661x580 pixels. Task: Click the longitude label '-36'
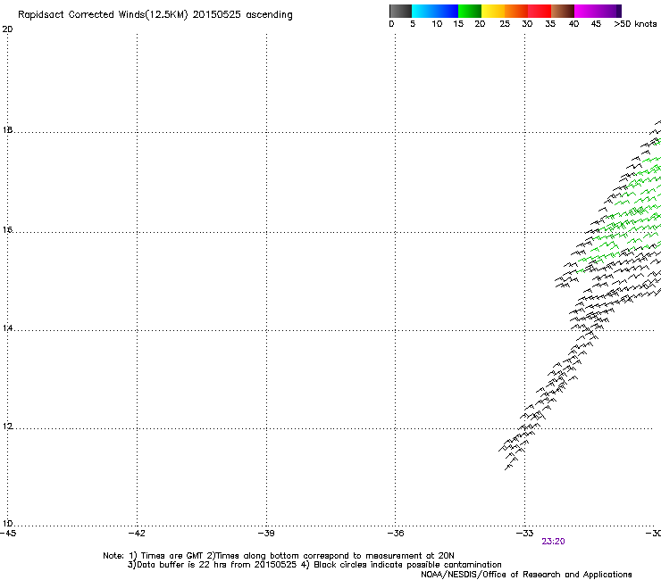click(396, 534)
